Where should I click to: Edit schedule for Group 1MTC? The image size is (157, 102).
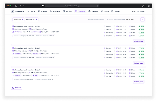tap(139, 82)
